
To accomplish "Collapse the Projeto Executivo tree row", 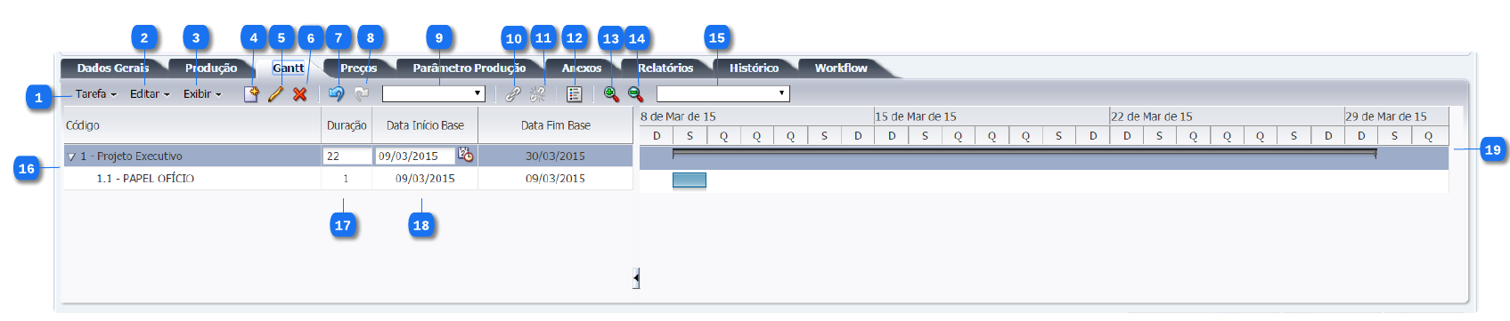I will pos(71,156).
